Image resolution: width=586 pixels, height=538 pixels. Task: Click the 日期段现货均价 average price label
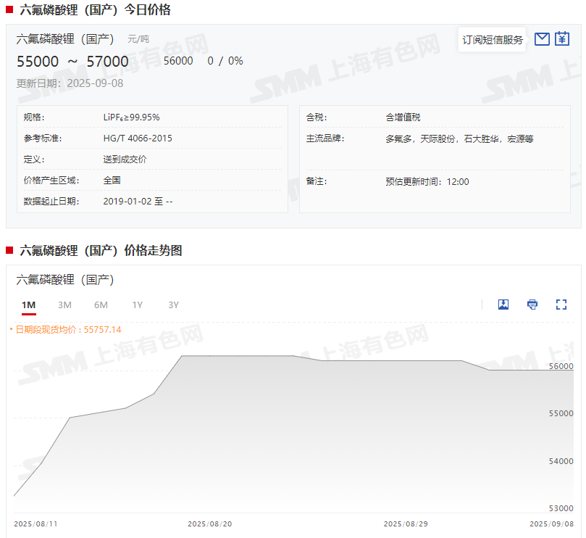click(67, 330)
